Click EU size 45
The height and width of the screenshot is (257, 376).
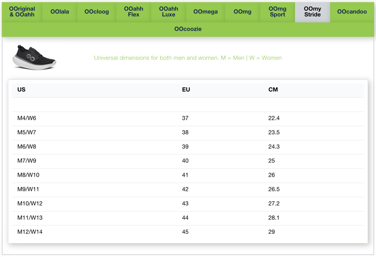(x=185, y=232)
